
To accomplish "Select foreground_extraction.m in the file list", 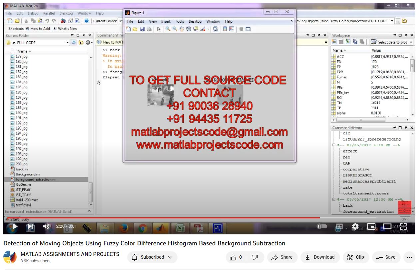I will click(35, 179).
